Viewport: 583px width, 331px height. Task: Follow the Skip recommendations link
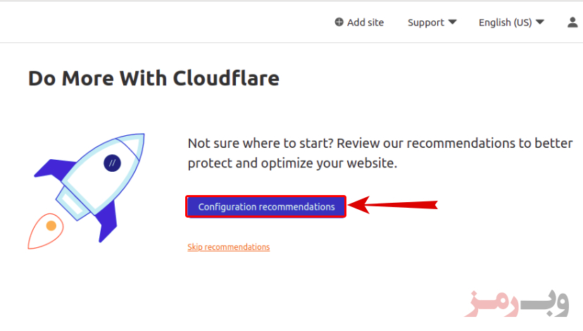pyautogui.click(x=228, y=247)
